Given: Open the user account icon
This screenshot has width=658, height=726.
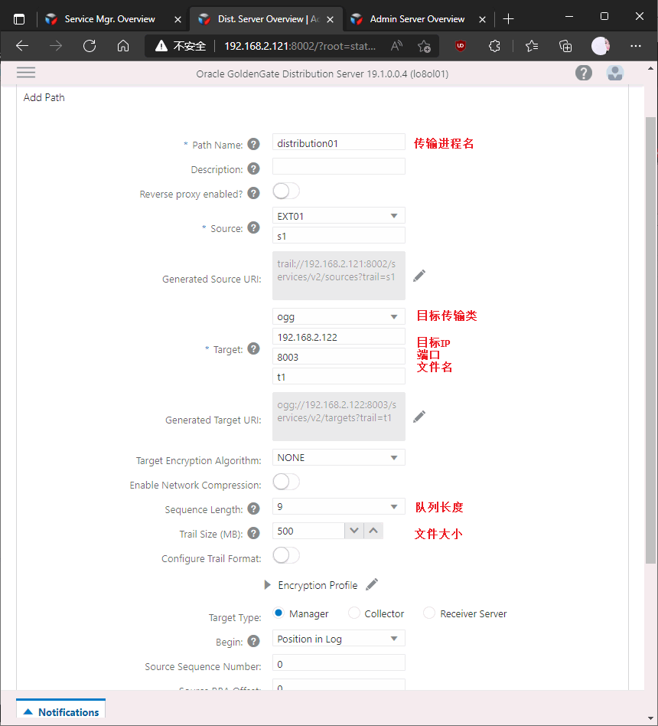Looking at the screenshot, I should click(615, 73).
